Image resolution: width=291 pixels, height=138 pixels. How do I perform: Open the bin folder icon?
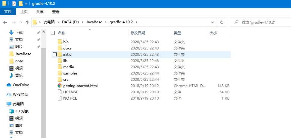click(x=60, y=42)
